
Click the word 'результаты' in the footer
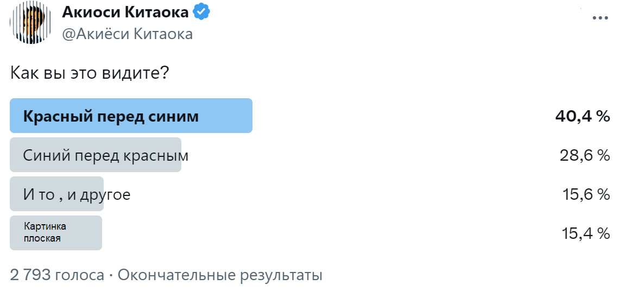(281, 275)
